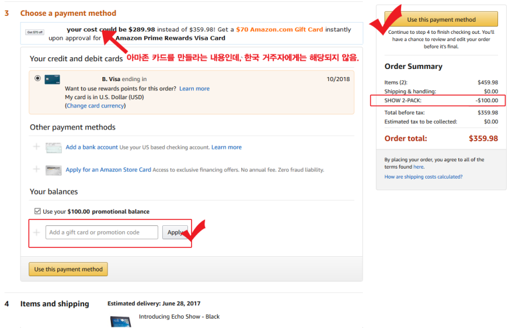
Task: Expand the gift card code plus sign
Action: [36, 232]
